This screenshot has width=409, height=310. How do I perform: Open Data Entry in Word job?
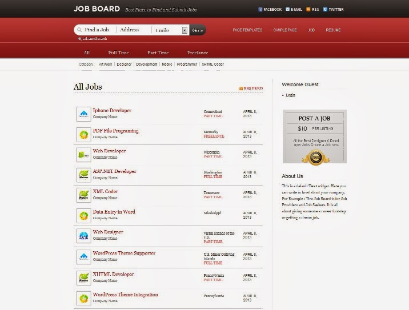pos(114,212)
